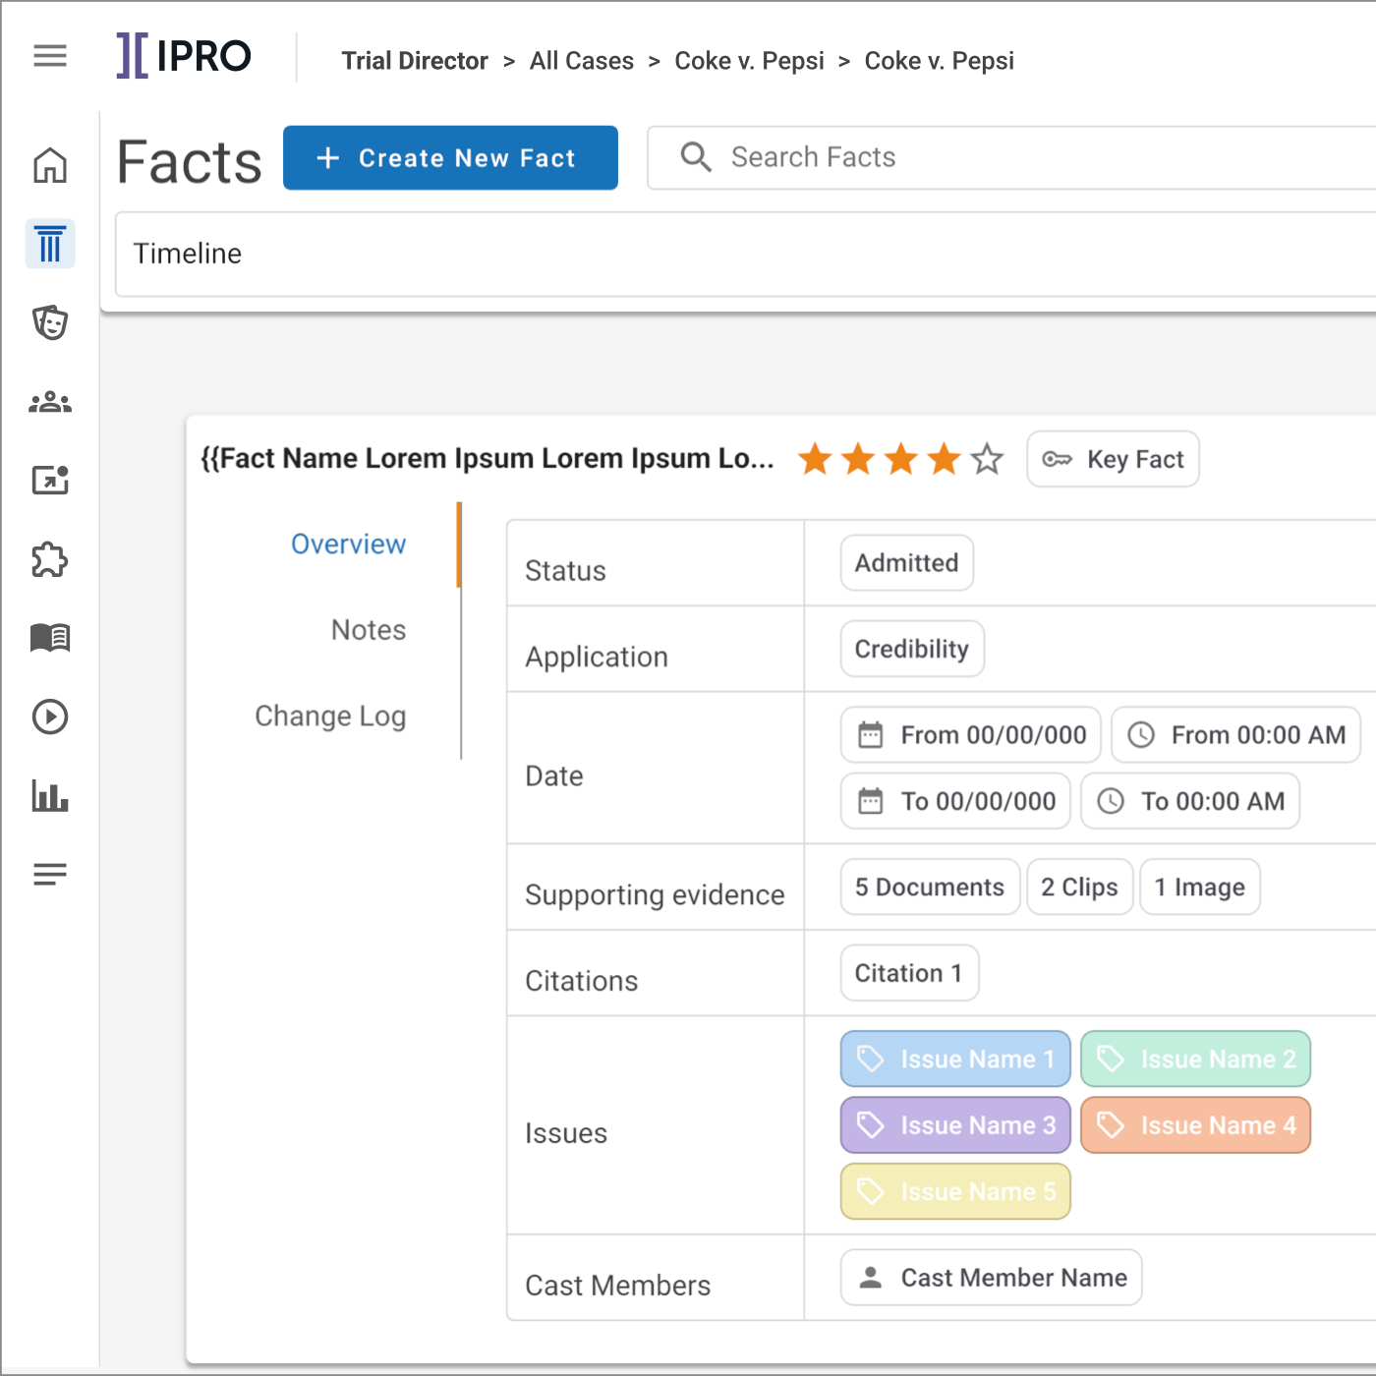Focus the Search Facts field
This screenshot has height=1376, width=1376.
tap(1012, 157)
